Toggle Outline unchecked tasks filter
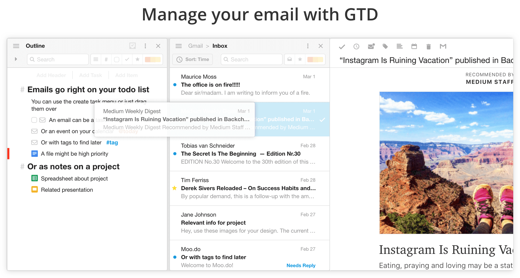The image size is (520, 278). [117, 59]
